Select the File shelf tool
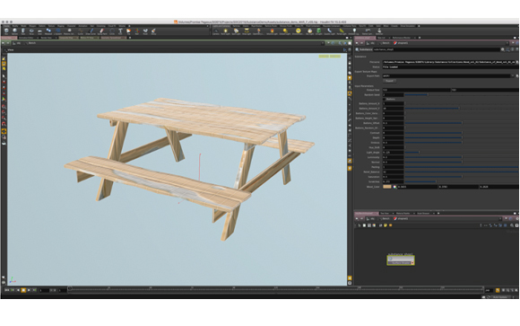 128,31
